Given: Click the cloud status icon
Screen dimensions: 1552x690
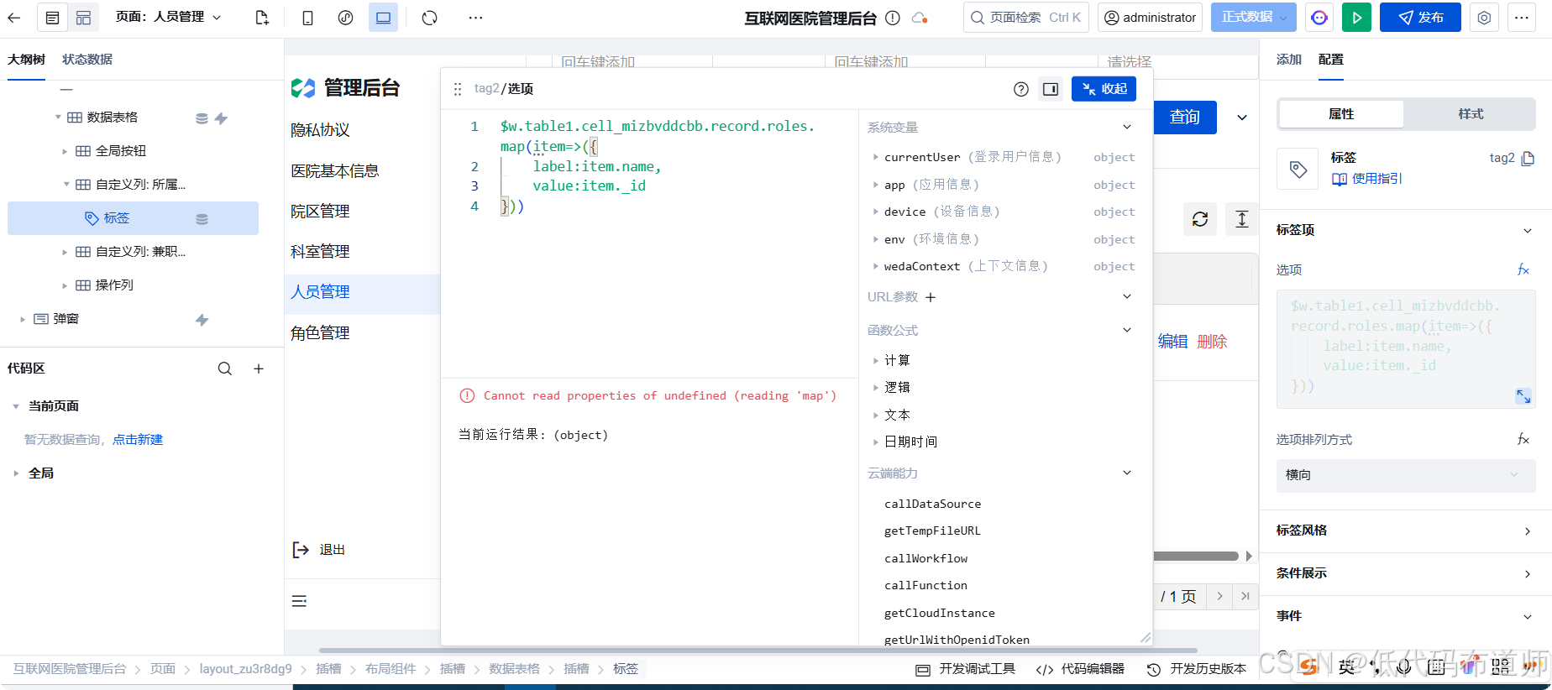Looking at the screenshot, I should tap(920, 18).
